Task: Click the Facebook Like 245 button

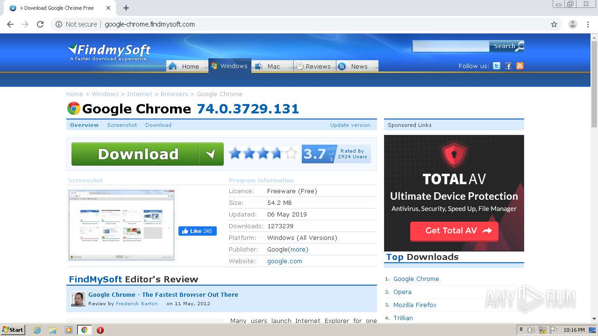Action: [197, 231]
